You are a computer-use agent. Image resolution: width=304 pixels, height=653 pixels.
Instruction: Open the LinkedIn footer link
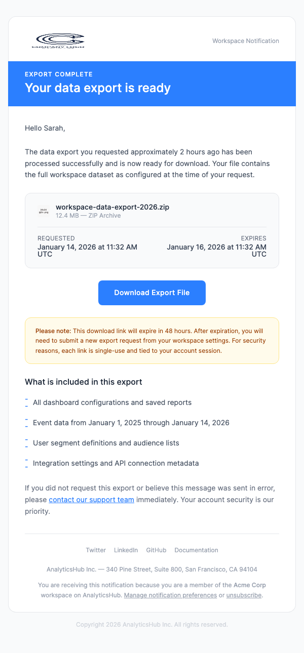126,550
